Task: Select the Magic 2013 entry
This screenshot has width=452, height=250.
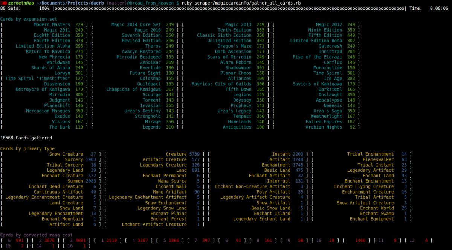Action: 245,24
